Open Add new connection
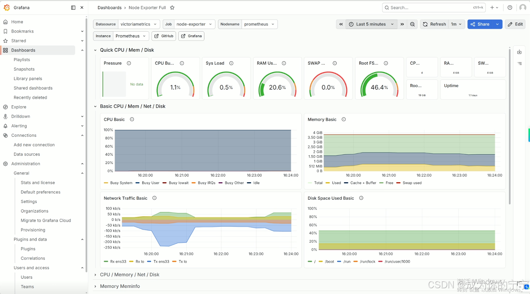530x294 pixels. point(34,145)
